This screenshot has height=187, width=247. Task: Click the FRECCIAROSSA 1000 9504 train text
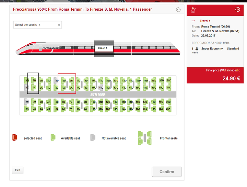tap(210, 43)
